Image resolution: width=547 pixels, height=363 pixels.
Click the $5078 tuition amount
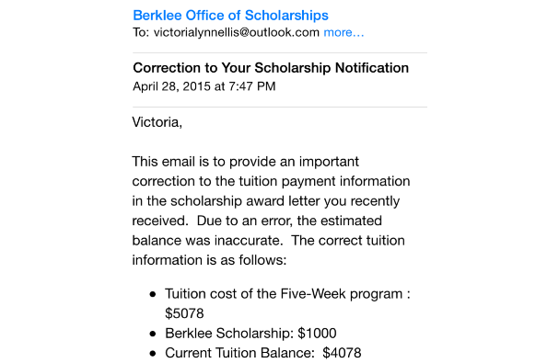(184, 313)
